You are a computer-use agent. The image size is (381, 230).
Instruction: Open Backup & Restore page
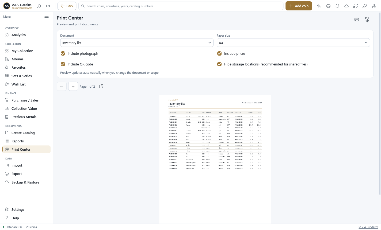tap(26, 182)
